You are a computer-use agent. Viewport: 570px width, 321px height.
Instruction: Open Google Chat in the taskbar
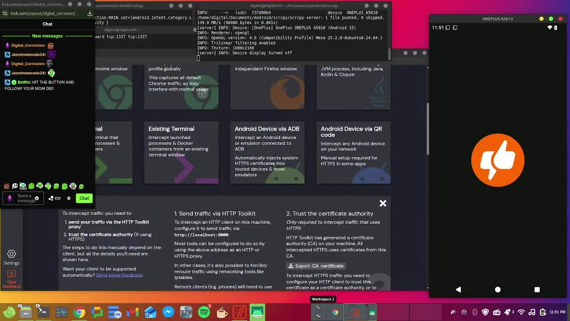(97, 313)
